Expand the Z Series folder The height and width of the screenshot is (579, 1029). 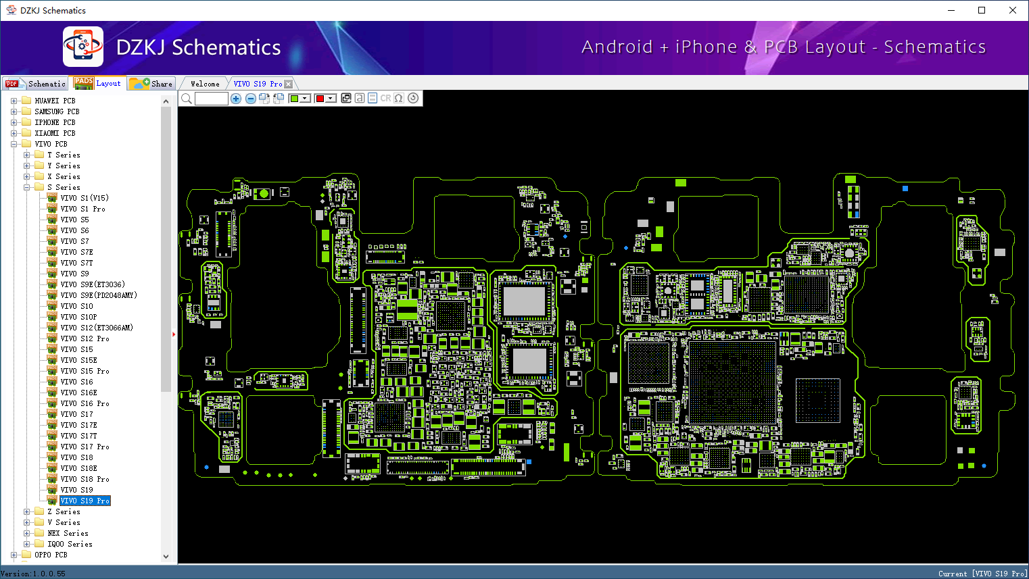point(27,511)
